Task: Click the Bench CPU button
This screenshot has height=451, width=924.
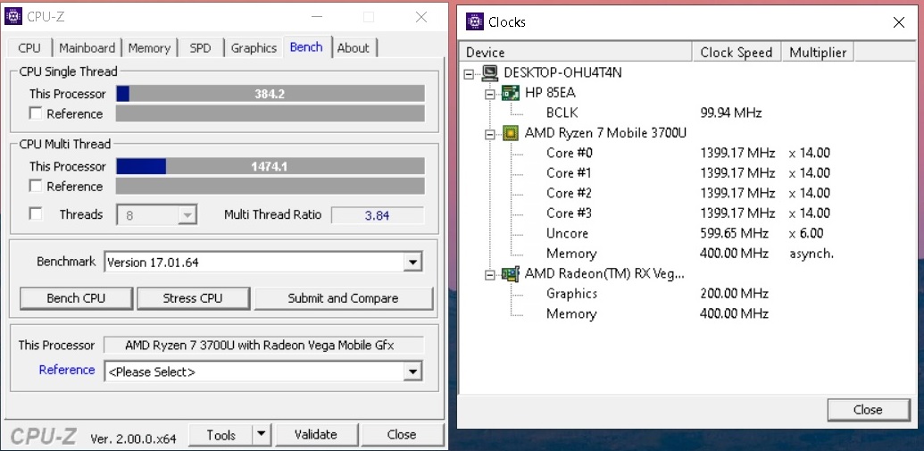Action: tap(75, 298)
